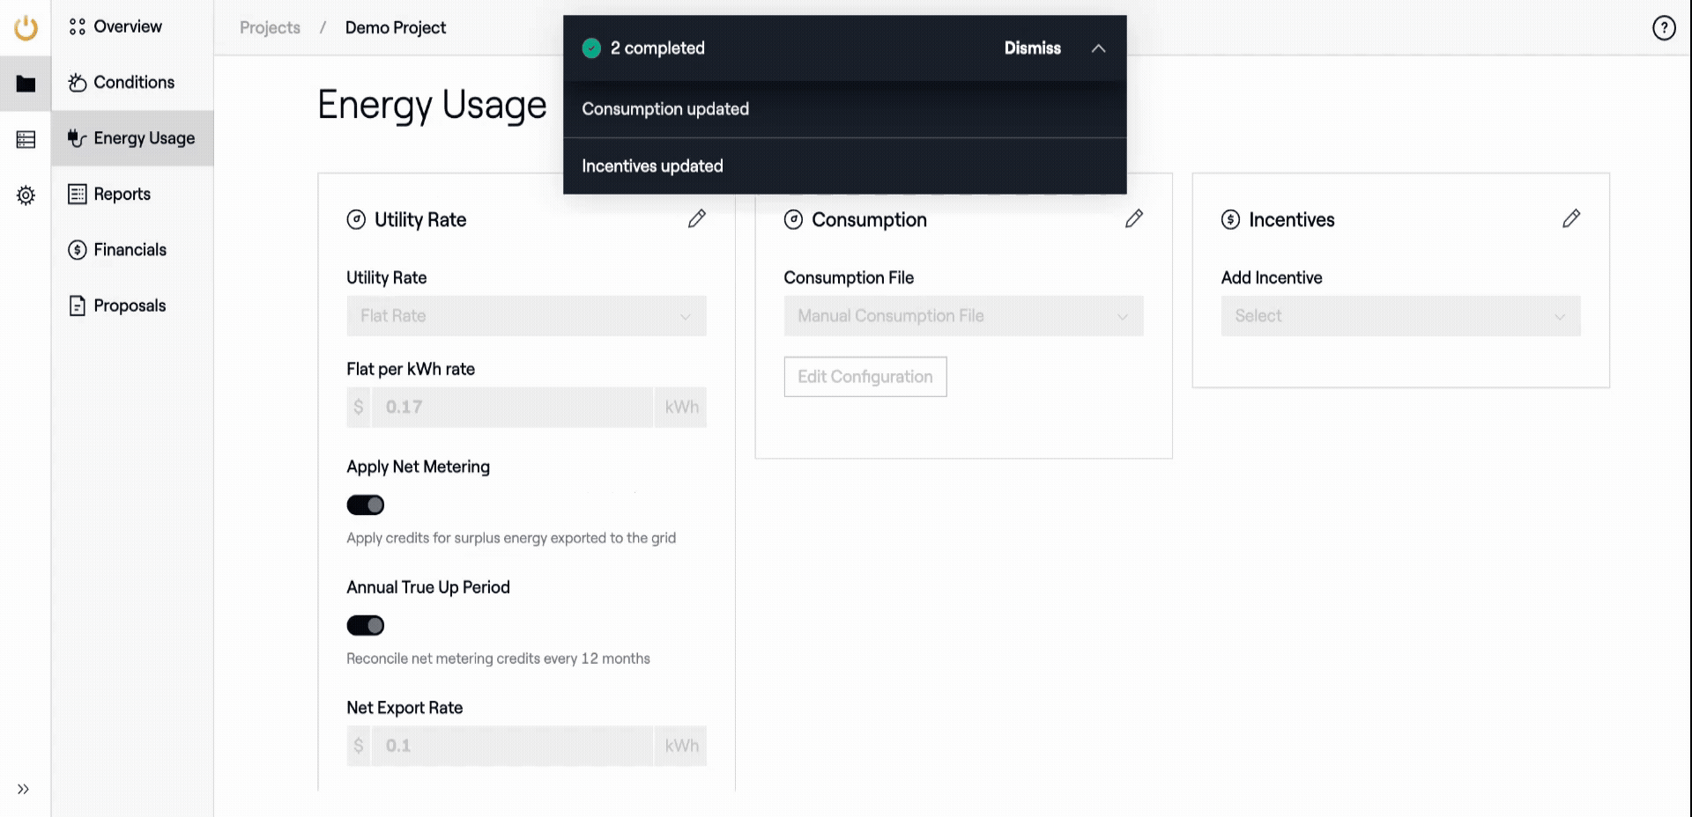Click the Edit Configuration button
Screen dimensions: 1692x817
click(865, 377)
